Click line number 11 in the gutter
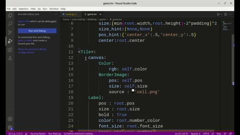This screenshot has height=135, width=240. pyautogui.click(x=71, y=52)
